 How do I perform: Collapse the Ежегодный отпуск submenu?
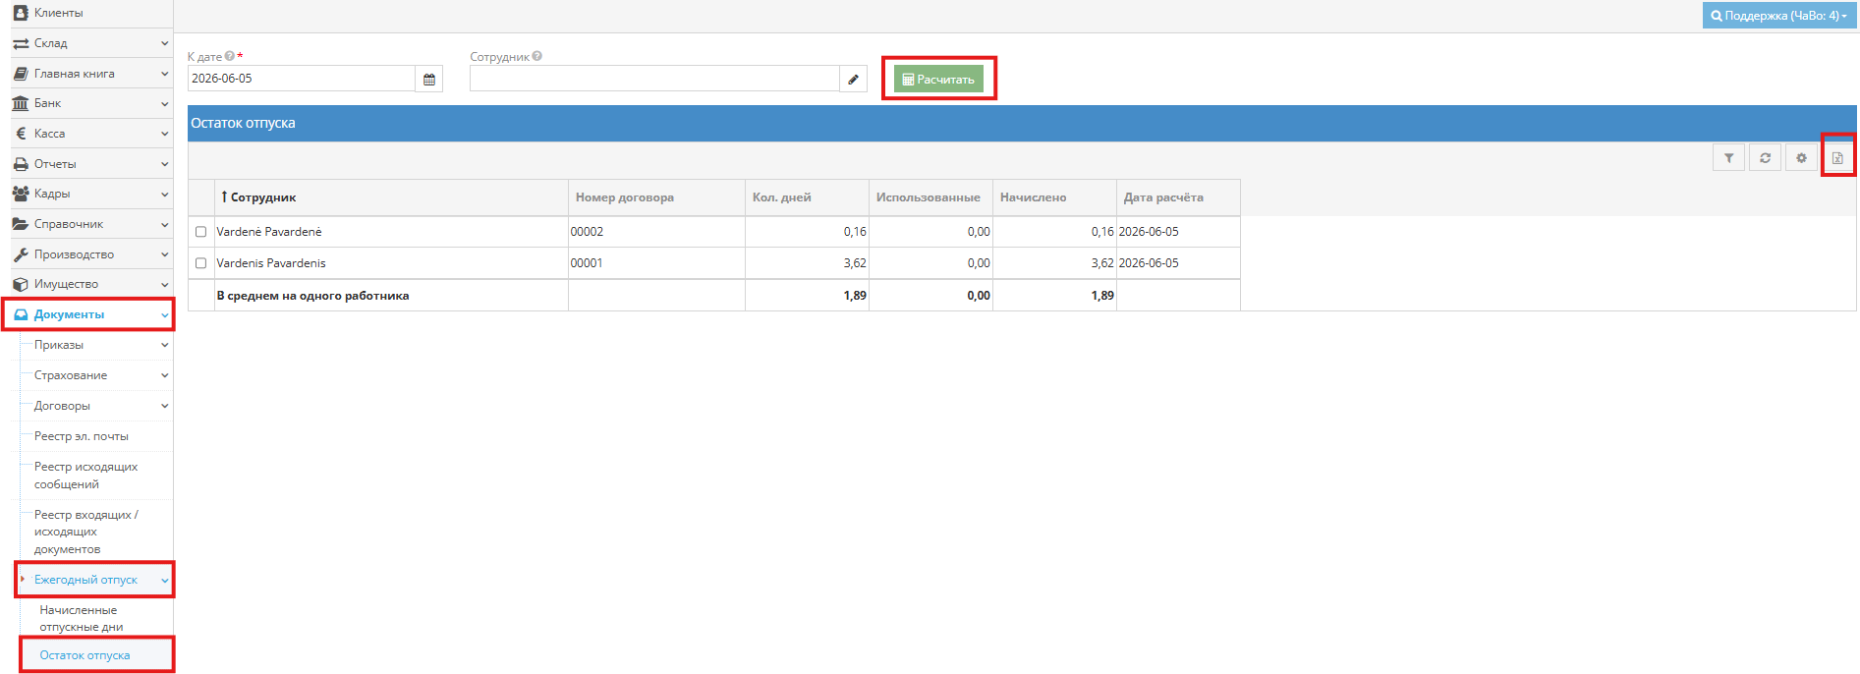point(164,580)
